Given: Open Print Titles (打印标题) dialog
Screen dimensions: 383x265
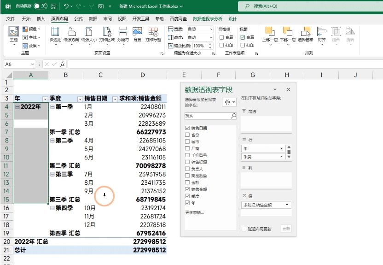Looking at the screenshot, I should point(153,34).
